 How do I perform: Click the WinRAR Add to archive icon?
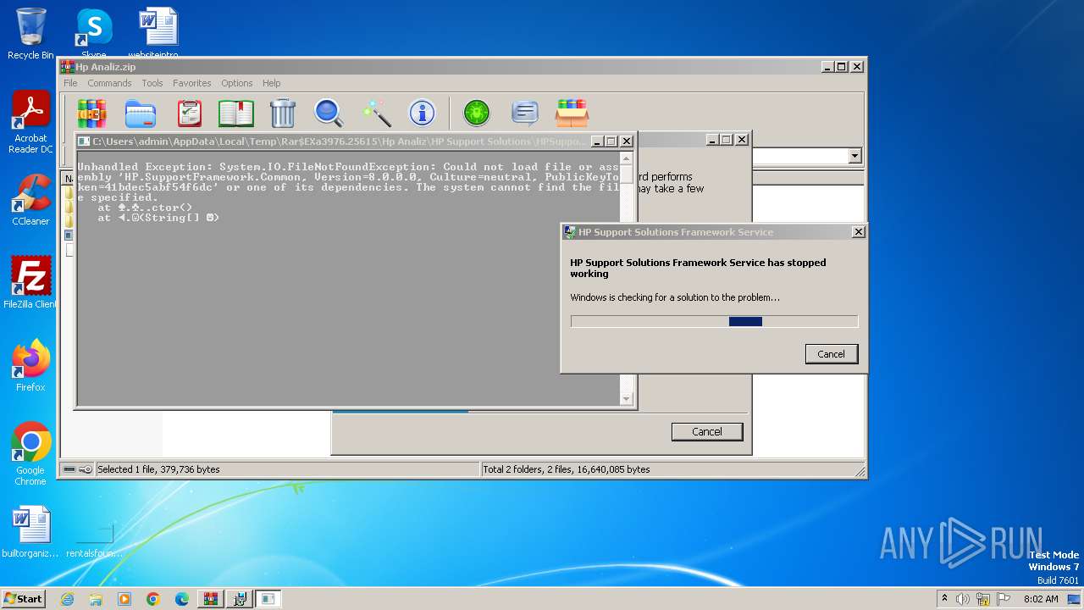click(92, 113)
